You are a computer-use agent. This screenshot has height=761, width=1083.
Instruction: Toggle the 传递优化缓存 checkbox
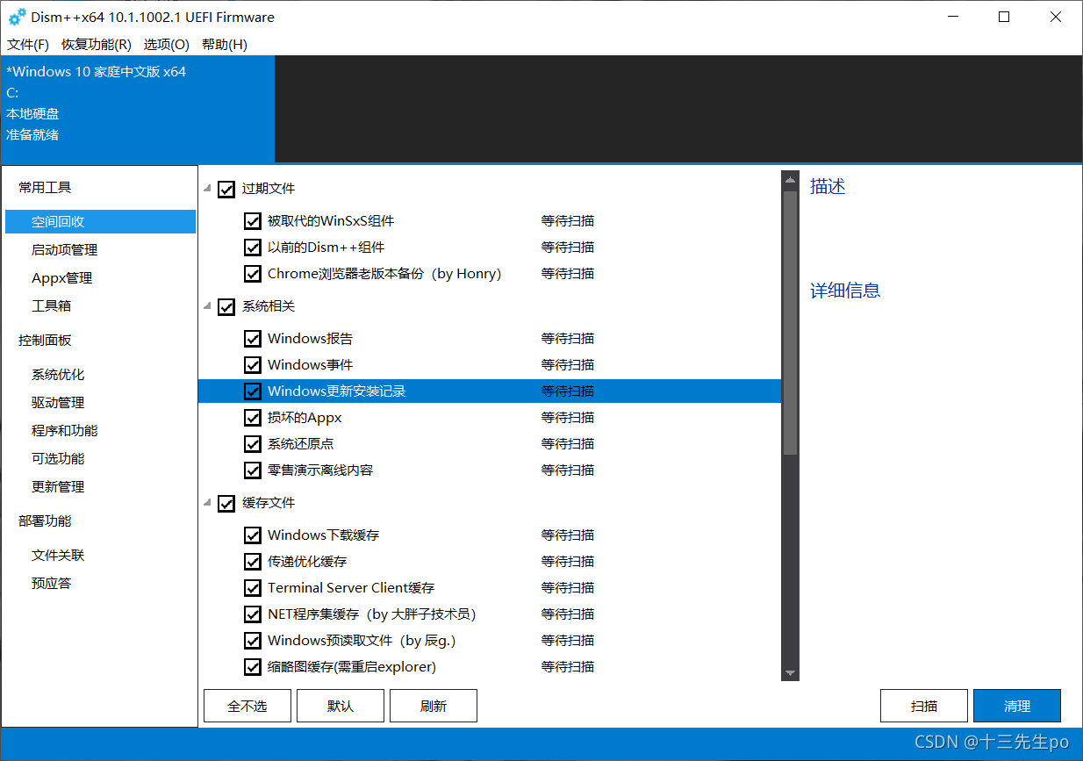pyautogui.click(x=253, y=562)
